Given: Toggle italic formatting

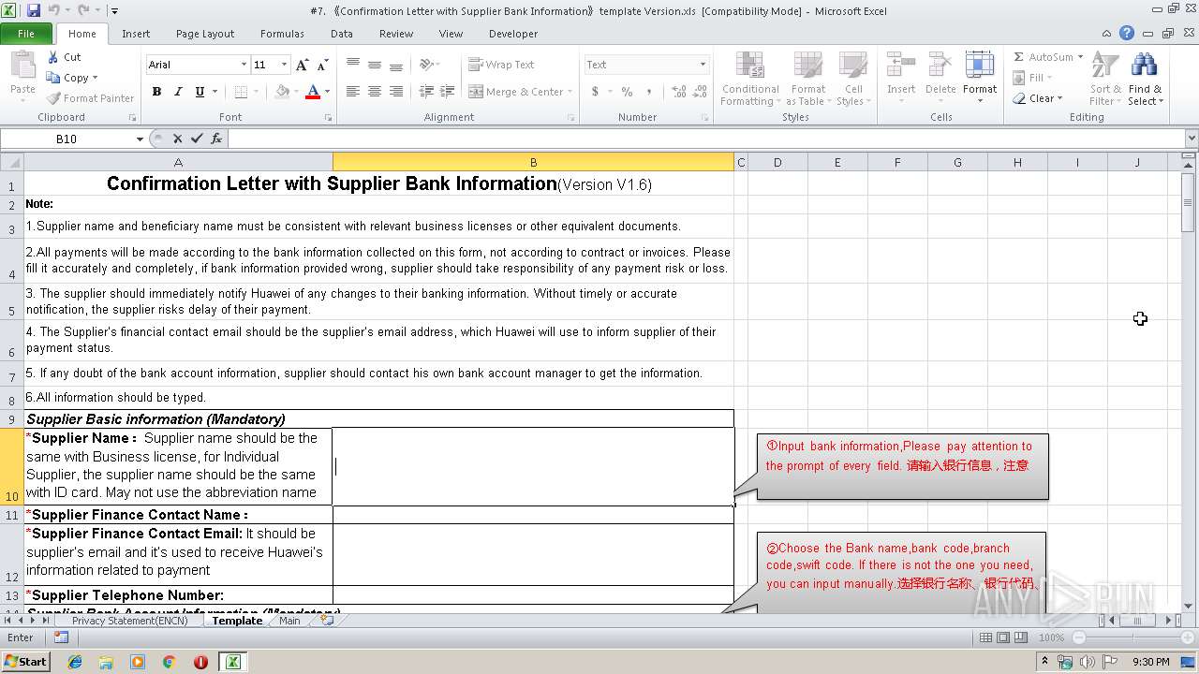Looking at the screenshot, I should pos(178,92).
